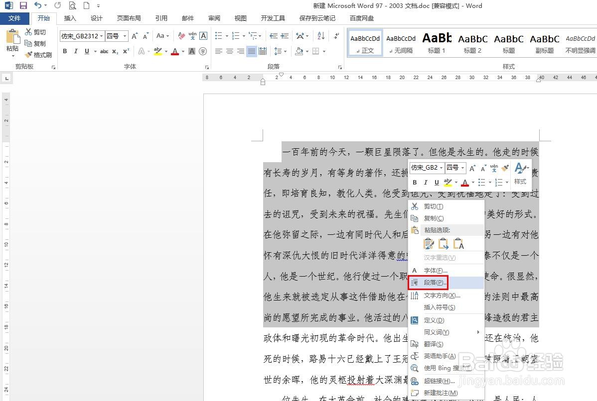Activate the Format Painter 格式刷

point(38,55)
